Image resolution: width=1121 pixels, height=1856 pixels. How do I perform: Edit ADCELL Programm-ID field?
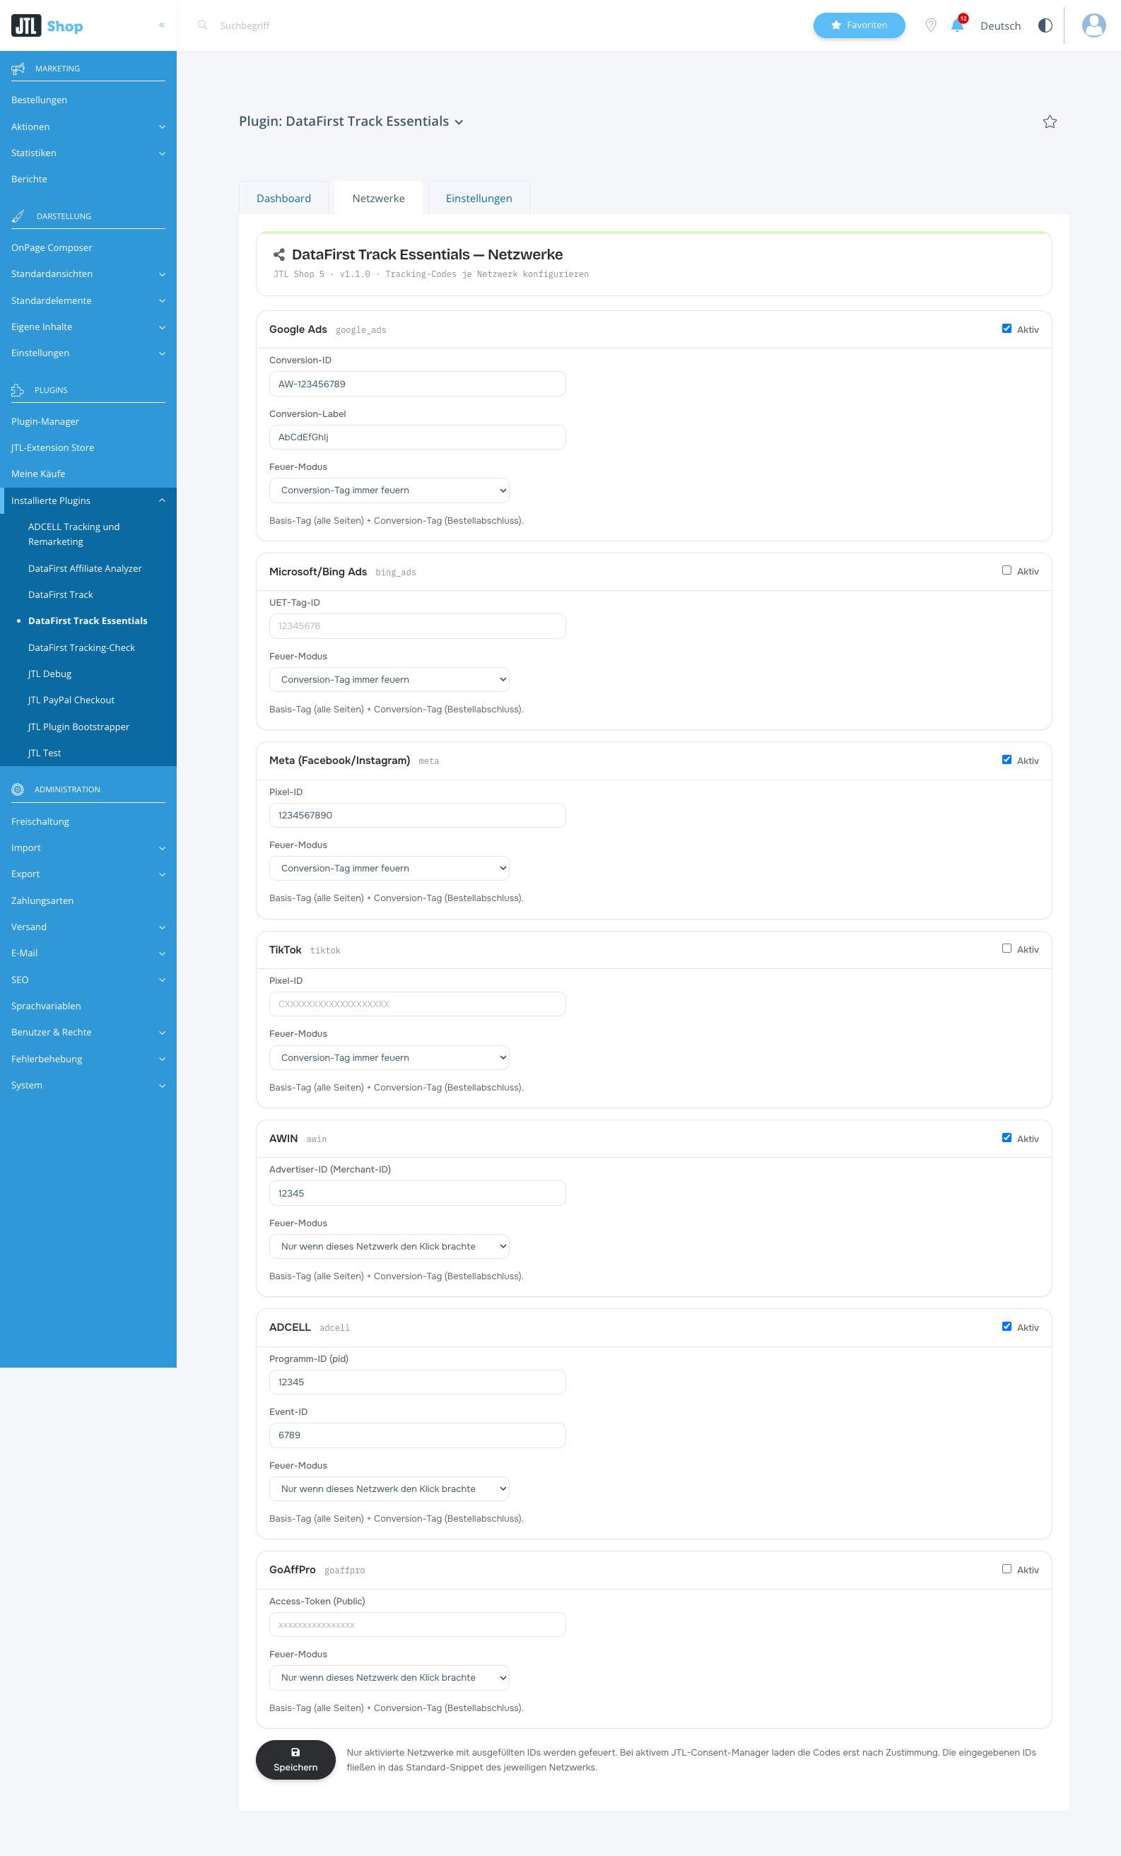417,1382
